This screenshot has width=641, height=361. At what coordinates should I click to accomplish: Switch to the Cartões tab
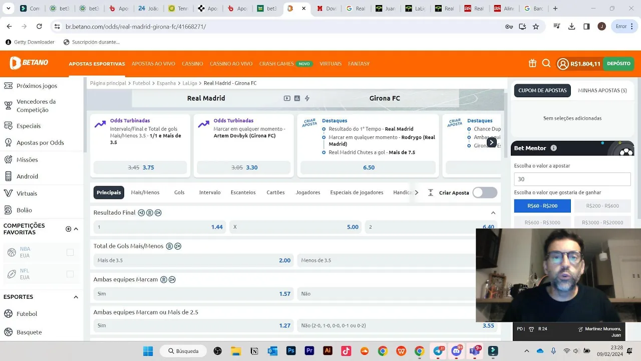pyautogui.click(x=275, y=193)
